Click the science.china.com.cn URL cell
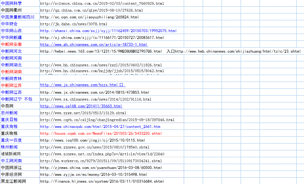The image size is (304, 184). [x=112, y=3]
